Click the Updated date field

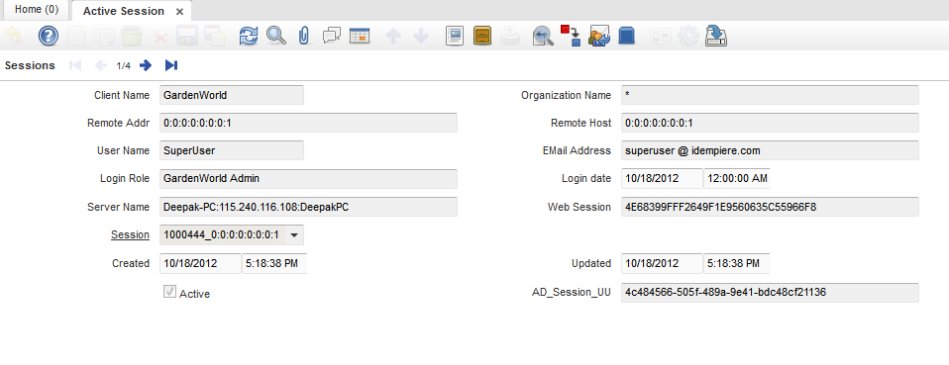662,263
